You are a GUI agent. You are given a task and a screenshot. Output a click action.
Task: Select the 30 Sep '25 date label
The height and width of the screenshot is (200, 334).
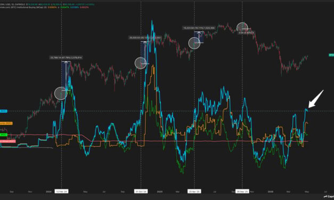[x=242, y=191]
